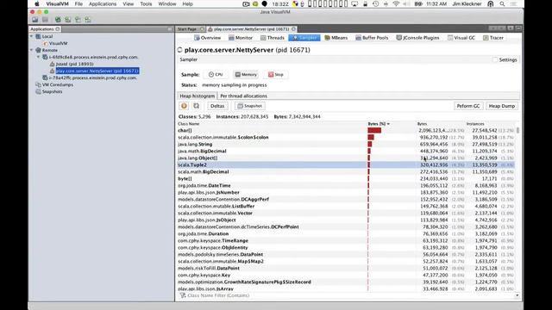This screenshot has height=310, width=552.
Task: Select the org.joda.time.DateTime row
Action: pyautogui.click(x=346, y=186)
